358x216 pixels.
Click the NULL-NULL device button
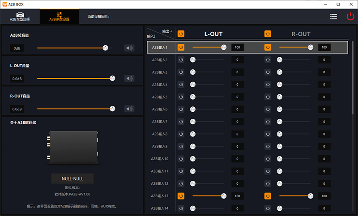[x=72, y=179]
